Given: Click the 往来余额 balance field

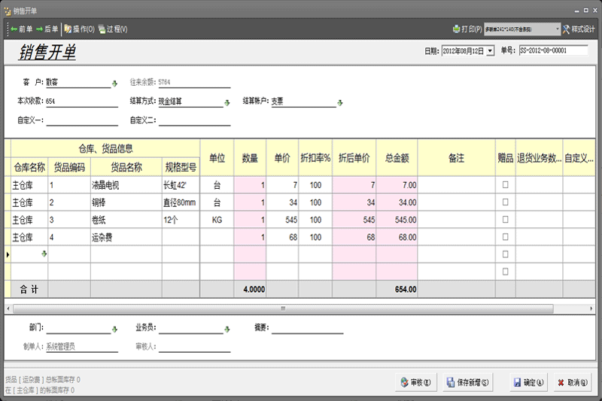Looking at the screenshot, I should pyautogui.click(x=194, y=82).
